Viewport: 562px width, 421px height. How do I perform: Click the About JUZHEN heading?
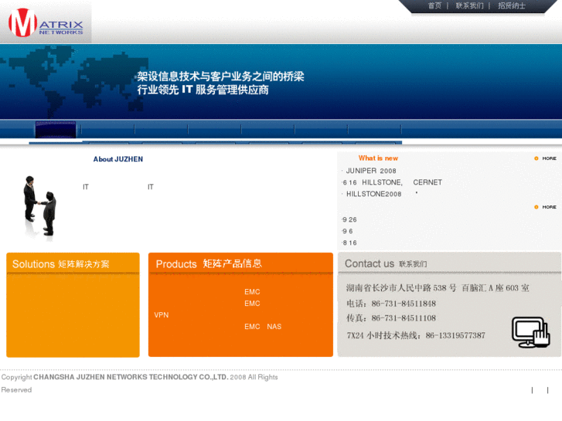coord(118,159)
